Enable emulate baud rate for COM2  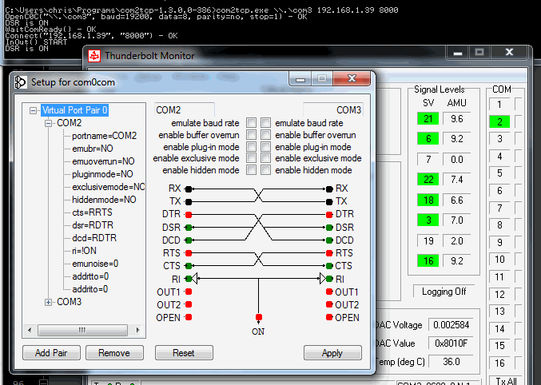click(251, 122)
